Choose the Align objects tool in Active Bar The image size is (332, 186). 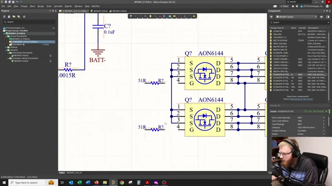tap(145, 16)
